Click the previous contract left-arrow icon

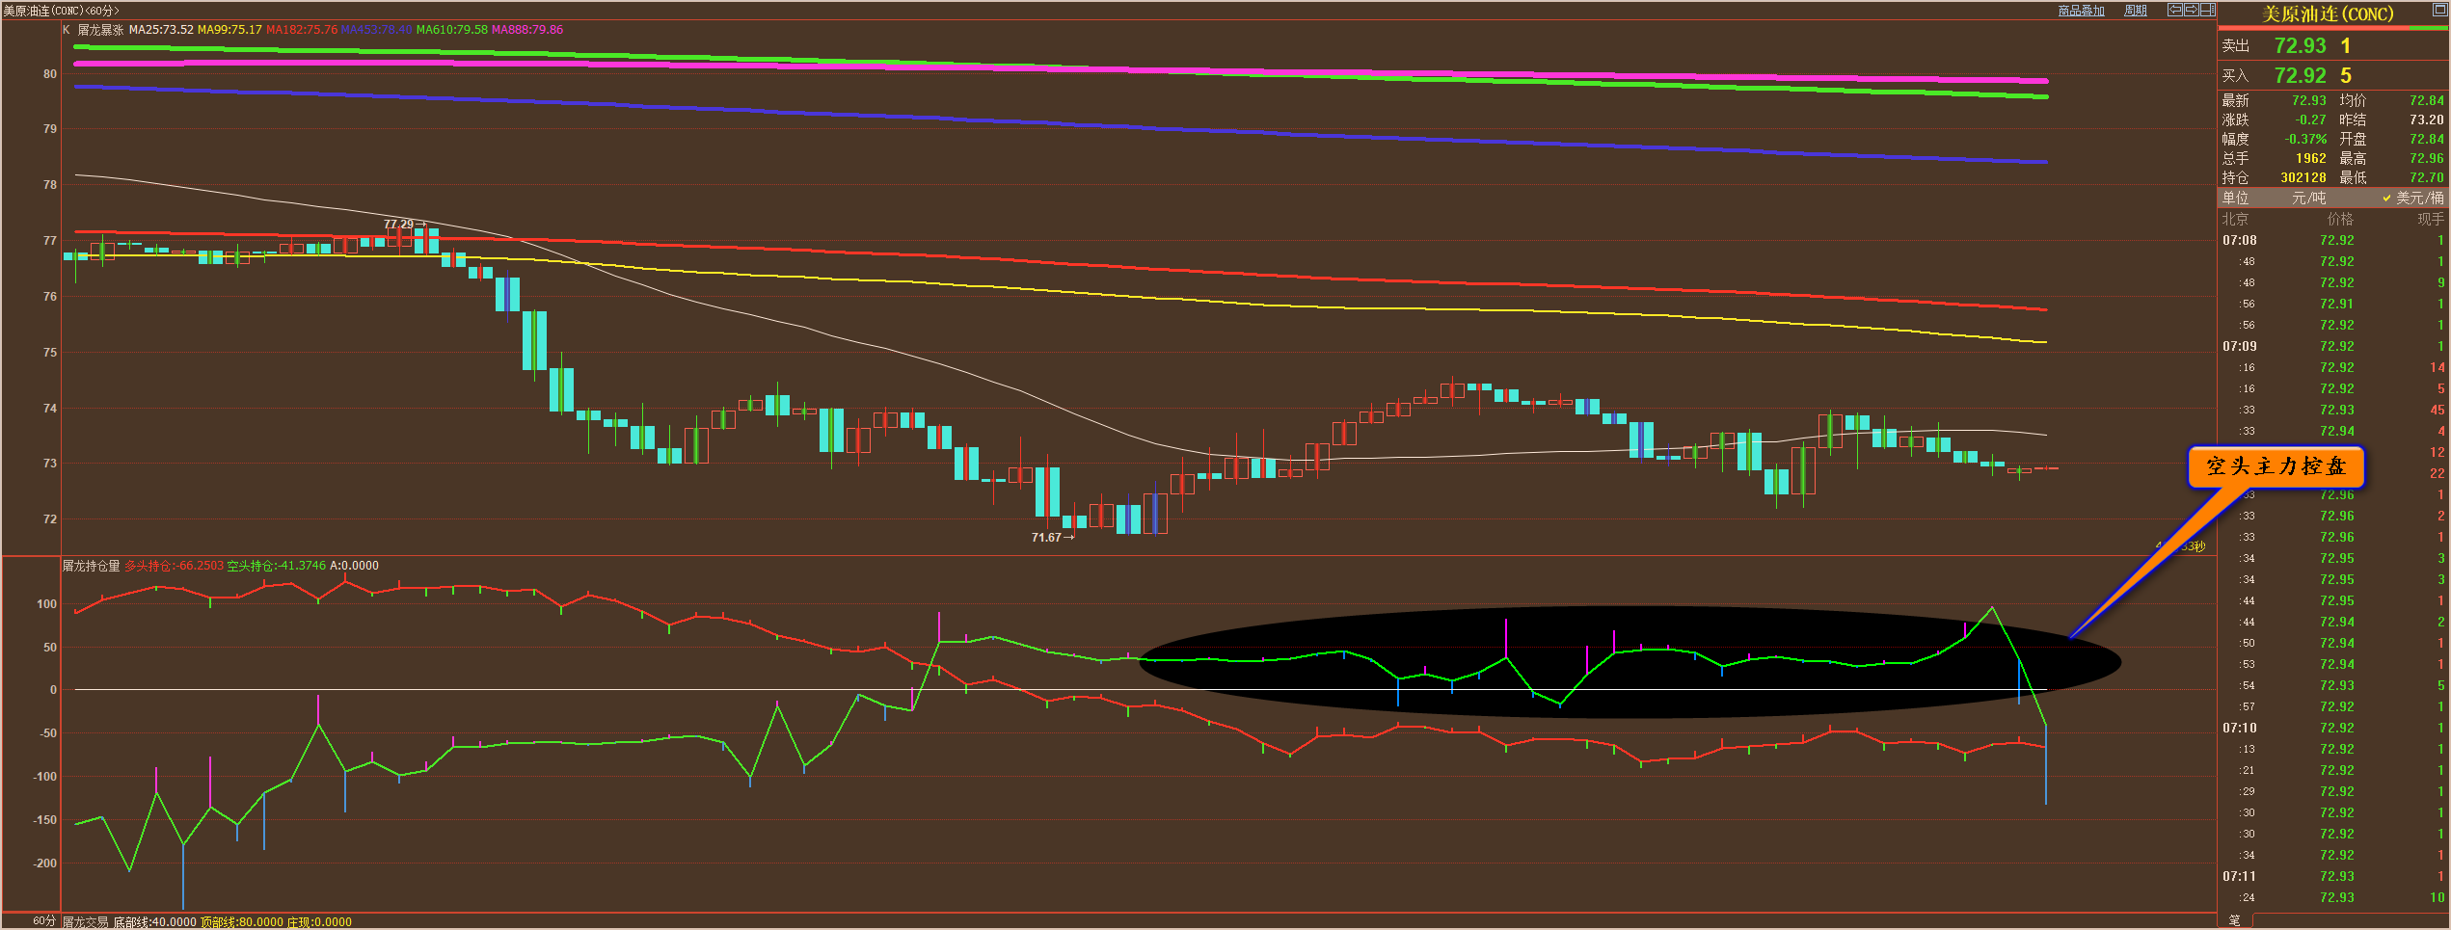(2175, 10)
